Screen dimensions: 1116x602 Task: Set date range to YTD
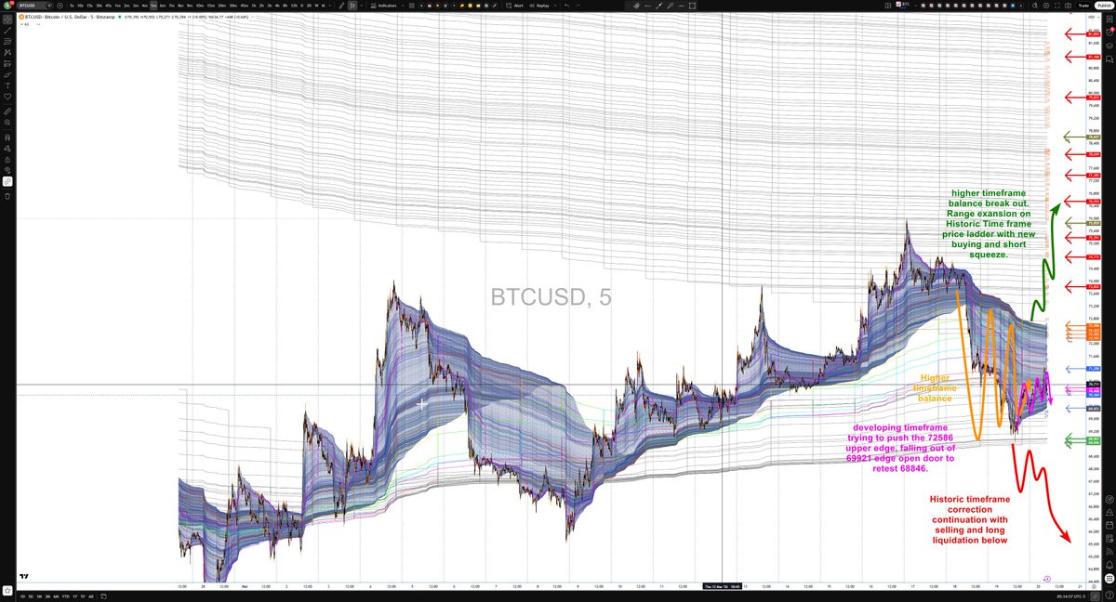coord(65,596)
